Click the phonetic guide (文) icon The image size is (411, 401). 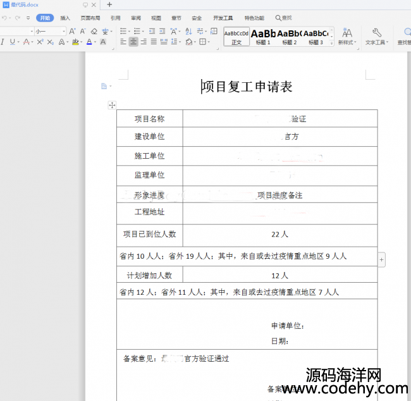[105, 32]
